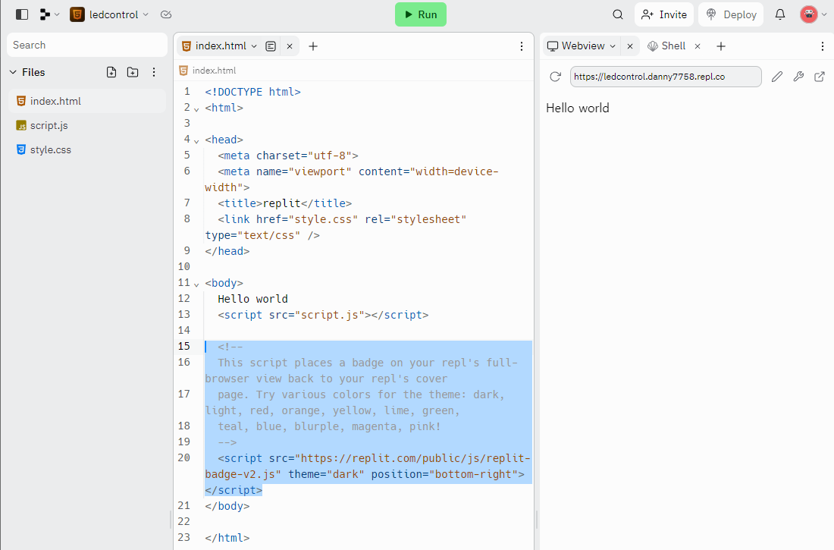Open index.html tab dropdown chevron
The height and width of the screenshot is (550, 834).
254,46
